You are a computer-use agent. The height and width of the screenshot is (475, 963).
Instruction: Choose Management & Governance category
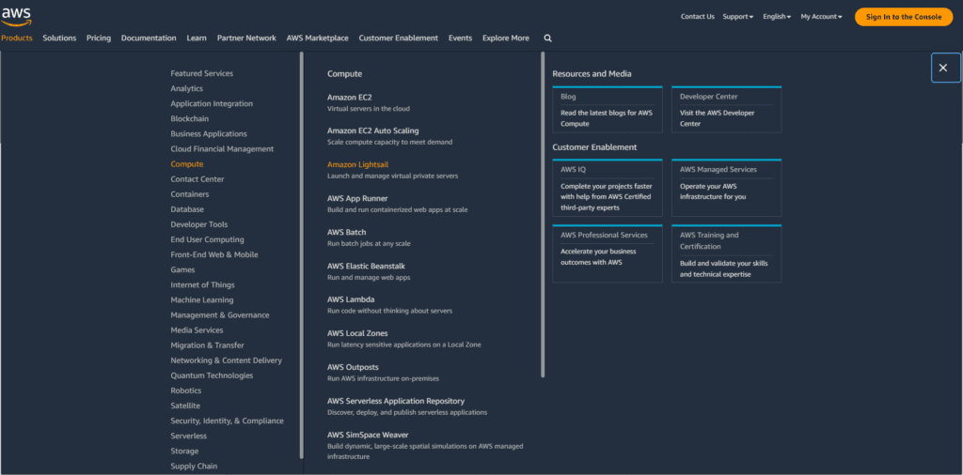220,315
